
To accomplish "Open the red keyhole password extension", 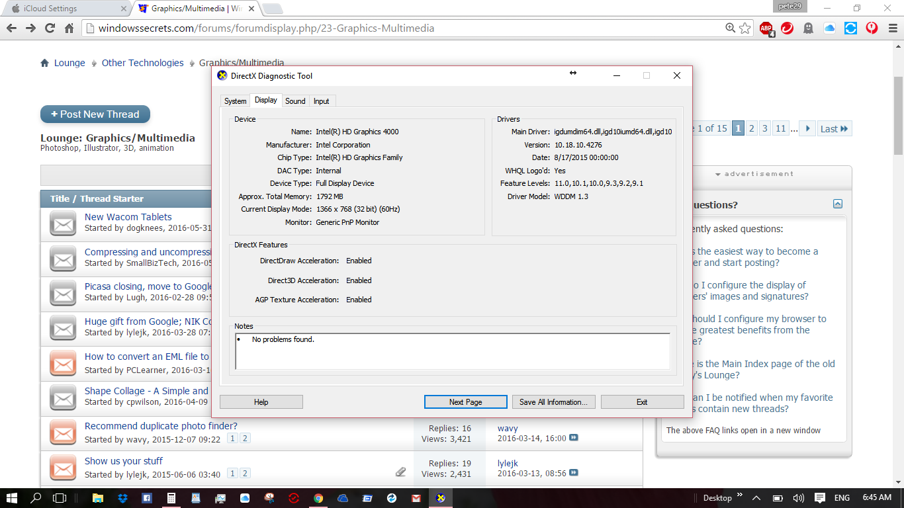I will tap(872, 28).
